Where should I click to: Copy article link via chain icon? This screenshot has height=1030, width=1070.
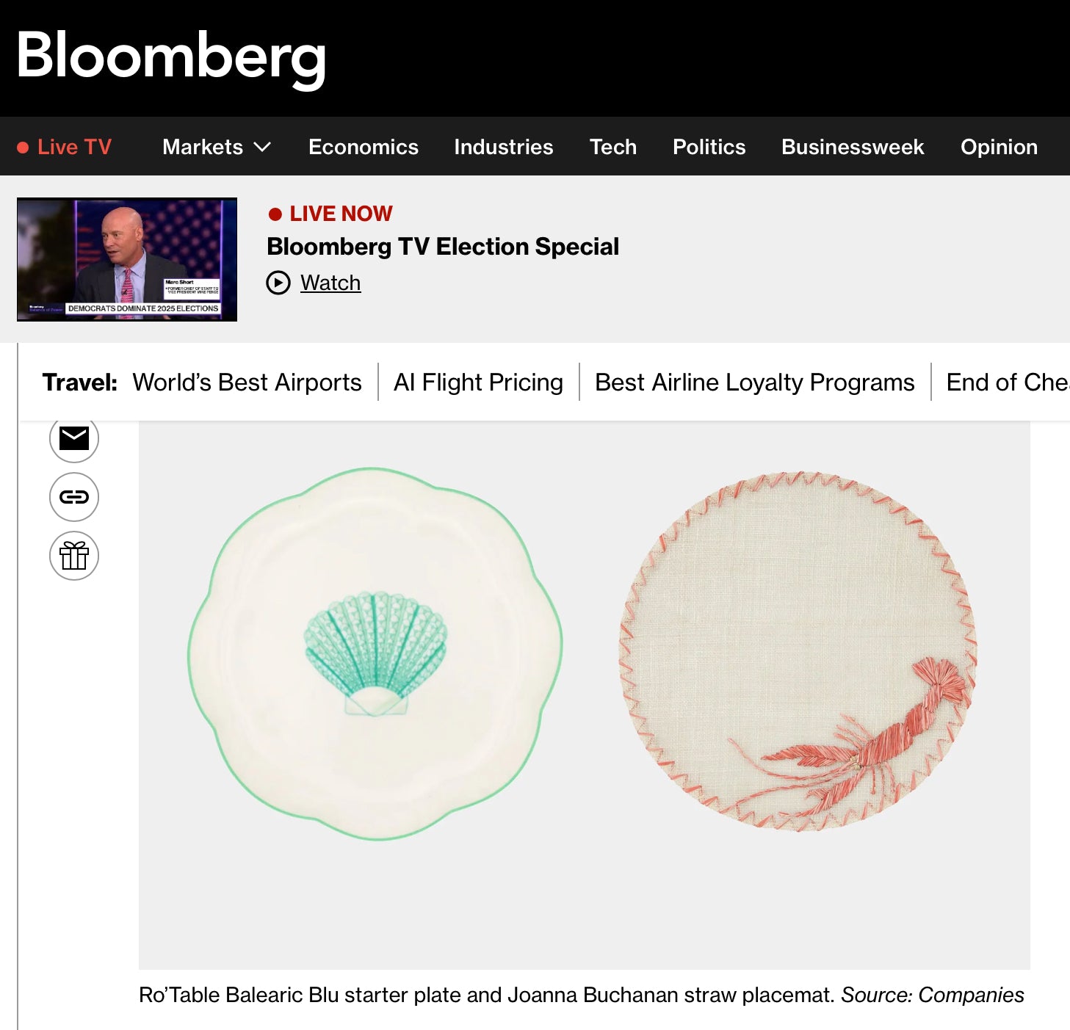(74, 497)
